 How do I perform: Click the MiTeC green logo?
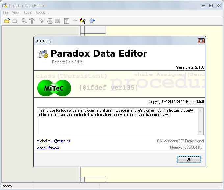[x=54, y=88]
